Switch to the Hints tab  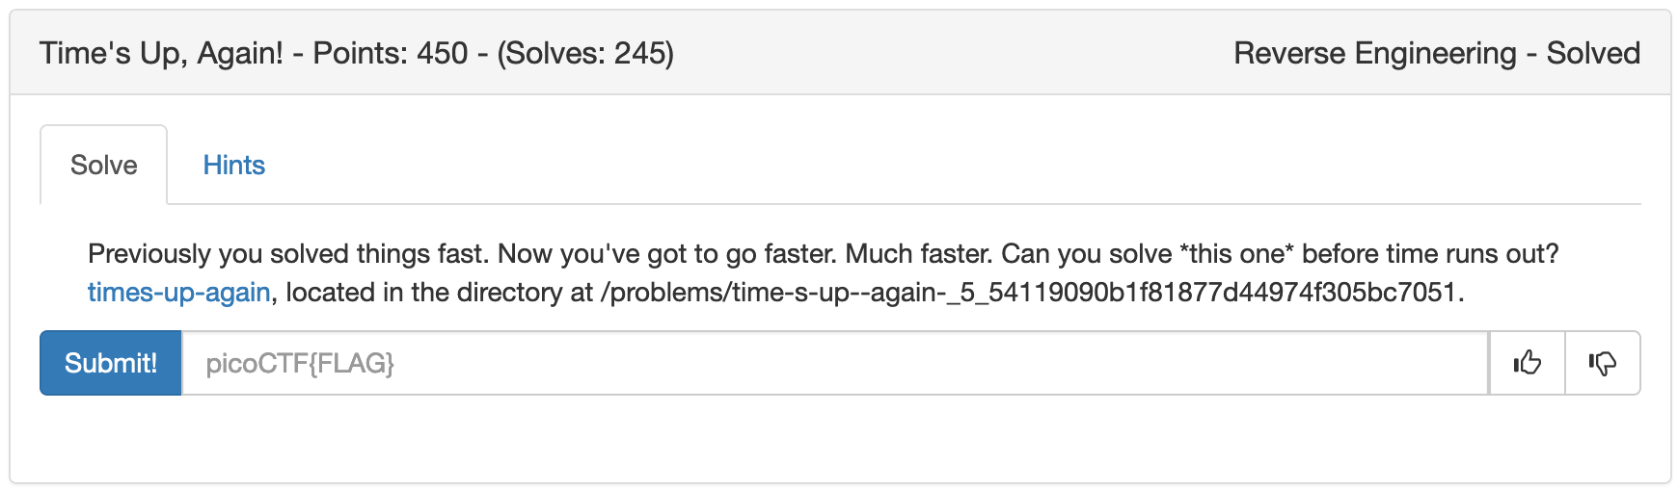233,166
